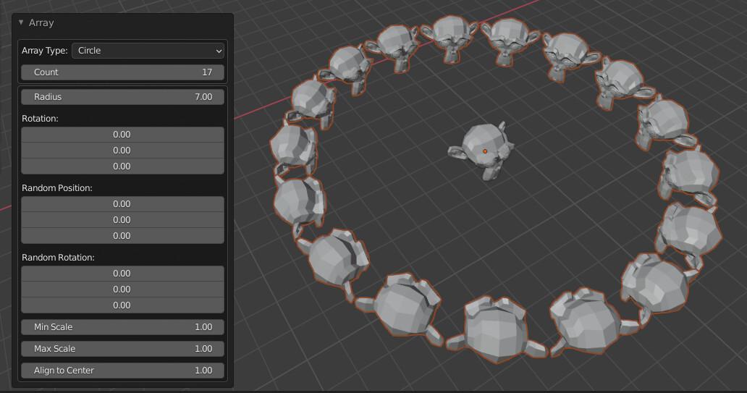Select the first Random Rotation field

(x=122, y=274)
